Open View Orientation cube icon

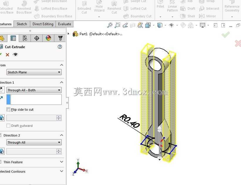point(148,25)
